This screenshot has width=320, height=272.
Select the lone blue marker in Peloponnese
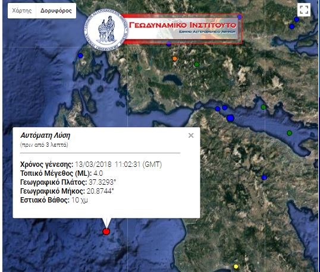pos(264,177)
